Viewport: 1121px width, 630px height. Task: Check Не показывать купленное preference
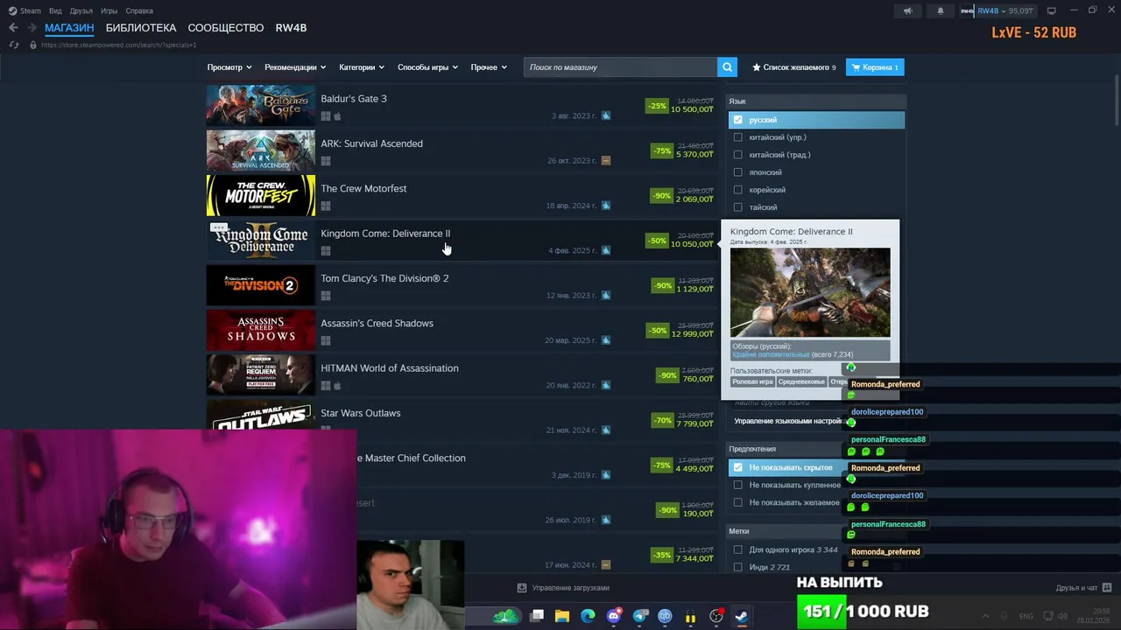pos(737,485)
